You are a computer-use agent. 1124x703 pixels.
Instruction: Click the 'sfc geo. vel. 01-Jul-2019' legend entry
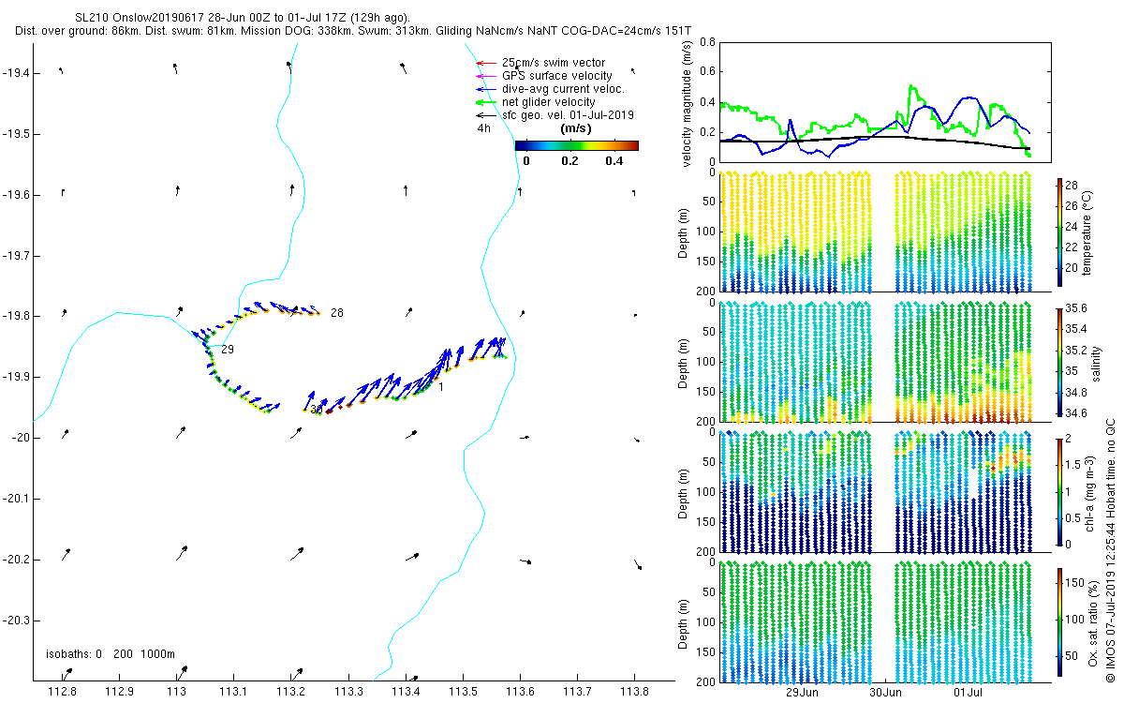pos(555,115)
